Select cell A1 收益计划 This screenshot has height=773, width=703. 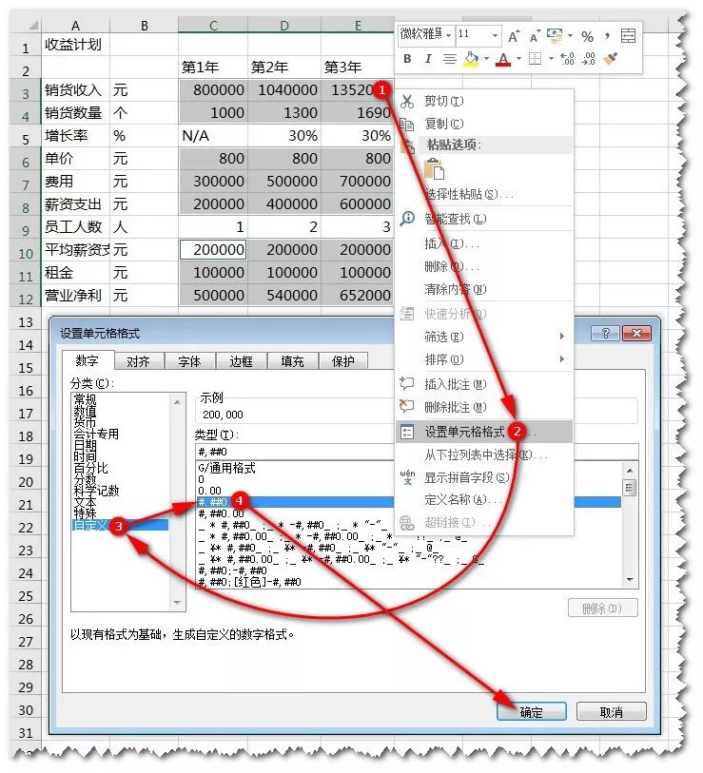(75, 45)
